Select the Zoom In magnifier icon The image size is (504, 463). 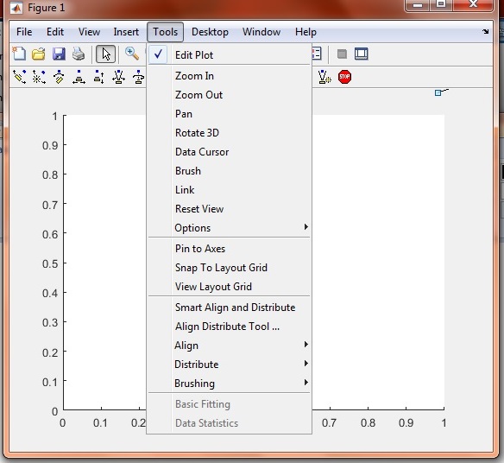click(132, 54)
